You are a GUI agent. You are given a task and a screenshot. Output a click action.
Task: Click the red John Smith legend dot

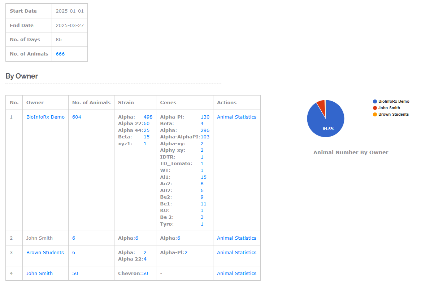(x=375, y=108)
